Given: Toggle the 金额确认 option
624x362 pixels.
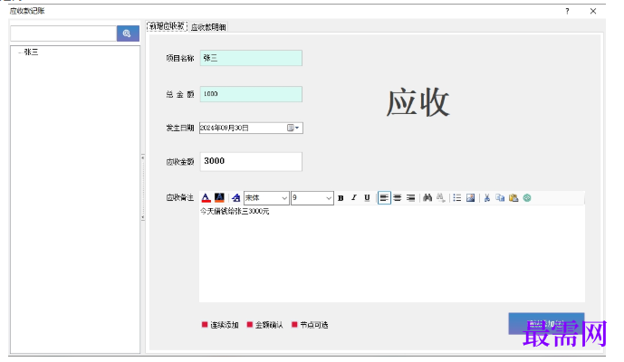Looking at the screenshot, I should 265,325.
